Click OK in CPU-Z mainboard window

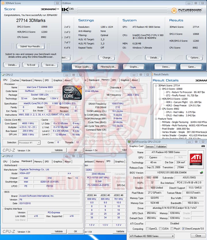[x=75, y=231]
